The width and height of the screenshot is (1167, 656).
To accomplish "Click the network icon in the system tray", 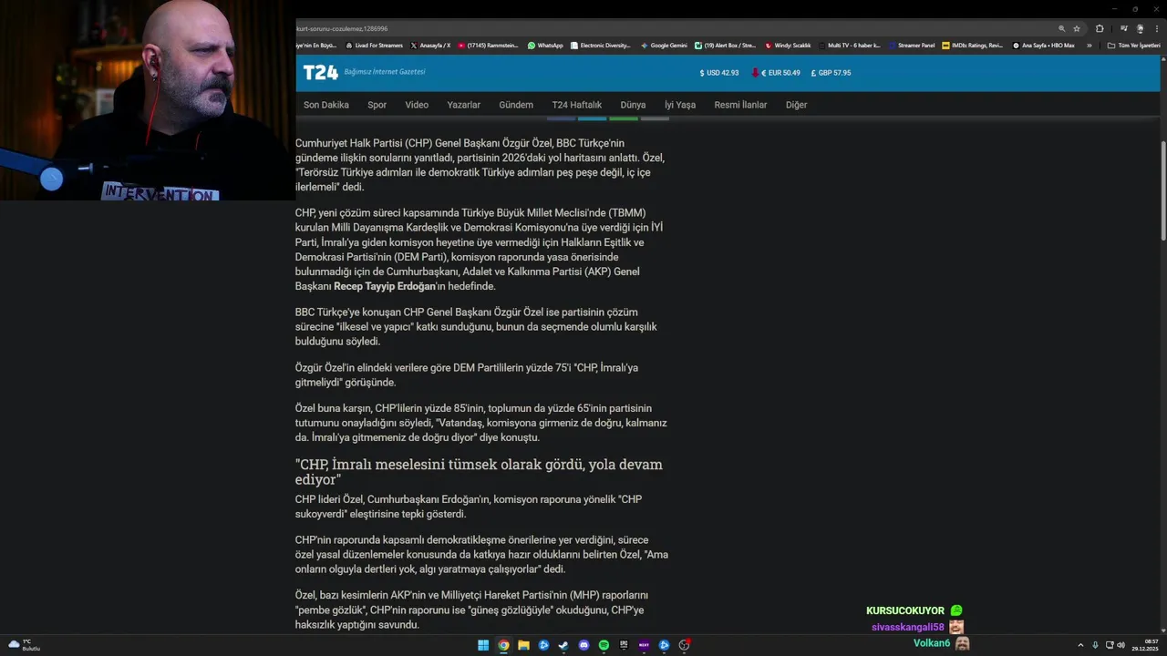I will (x=1110, y=645).
